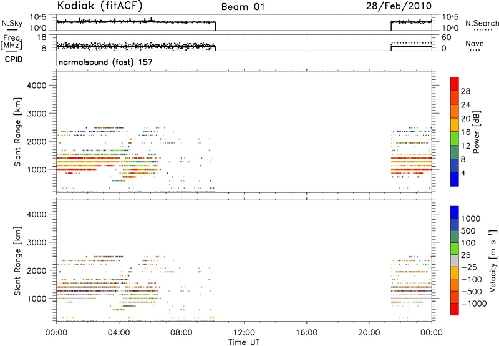Screen dimensions: 499x346
Task: Click the "12:00" time tick label
Action: tap(244, 333)
